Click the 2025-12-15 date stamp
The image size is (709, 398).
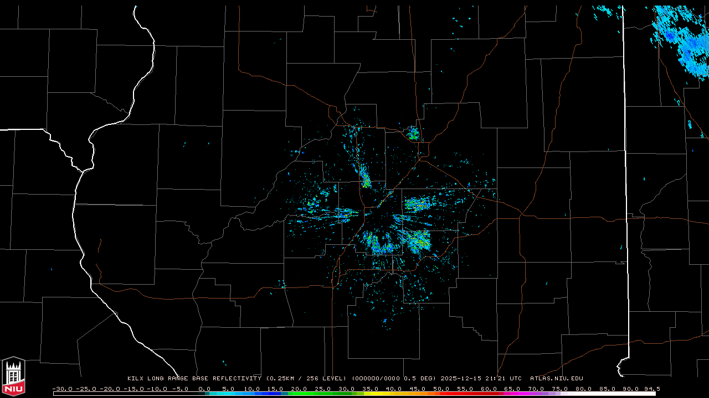[x=462, y=379]
